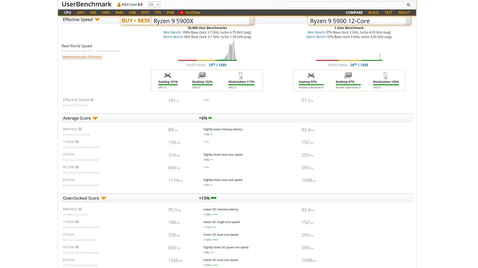
Task: Click the 1174 Pts 8-Core score
Action: point(175,181)
